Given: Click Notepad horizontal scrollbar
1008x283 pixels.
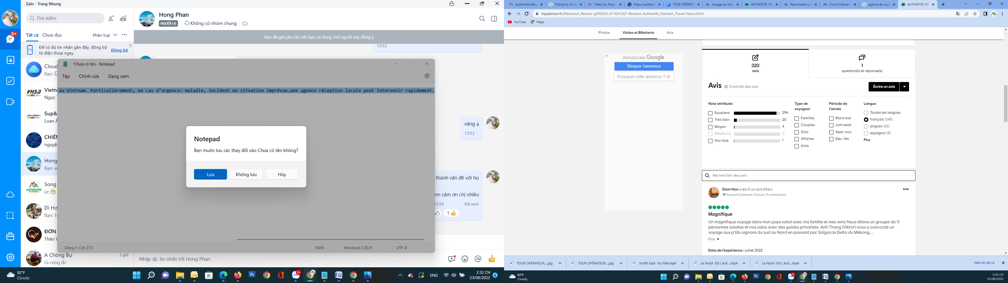Looking at the screenshot, I should [331, 239].
